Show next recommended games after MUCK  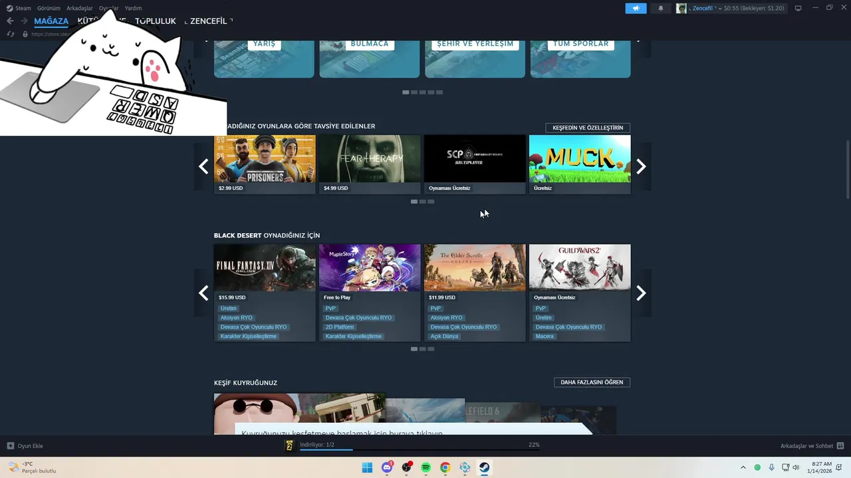pos(641,167)
